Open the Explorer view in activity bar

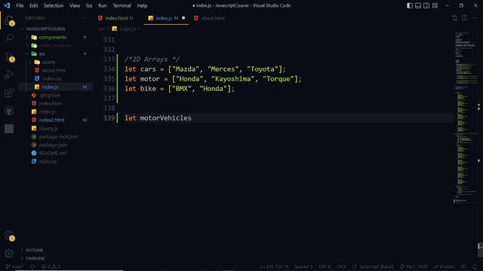(9, 20)
